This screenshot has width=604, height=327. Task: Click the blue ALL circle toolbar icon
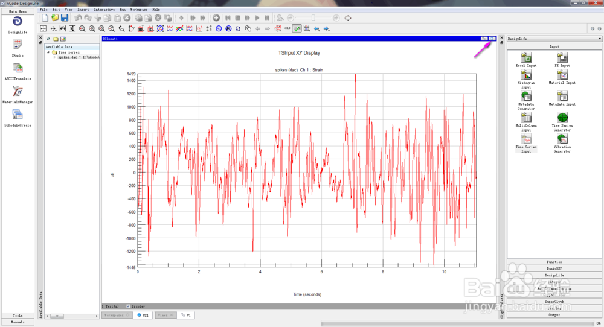tap(219, 29)
